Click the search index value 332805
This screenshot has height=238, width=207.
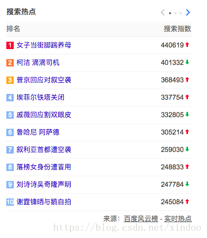pyautogui.click(x=172, y=115)
